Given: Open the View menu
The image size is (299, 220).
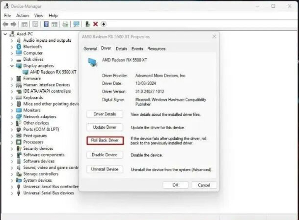Looking at the screenshot, I should click(39, 15).
